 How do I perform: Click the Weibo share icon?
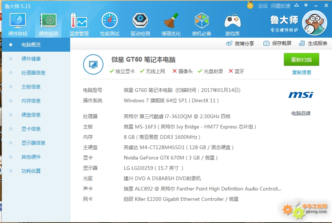tap(229, 44)
